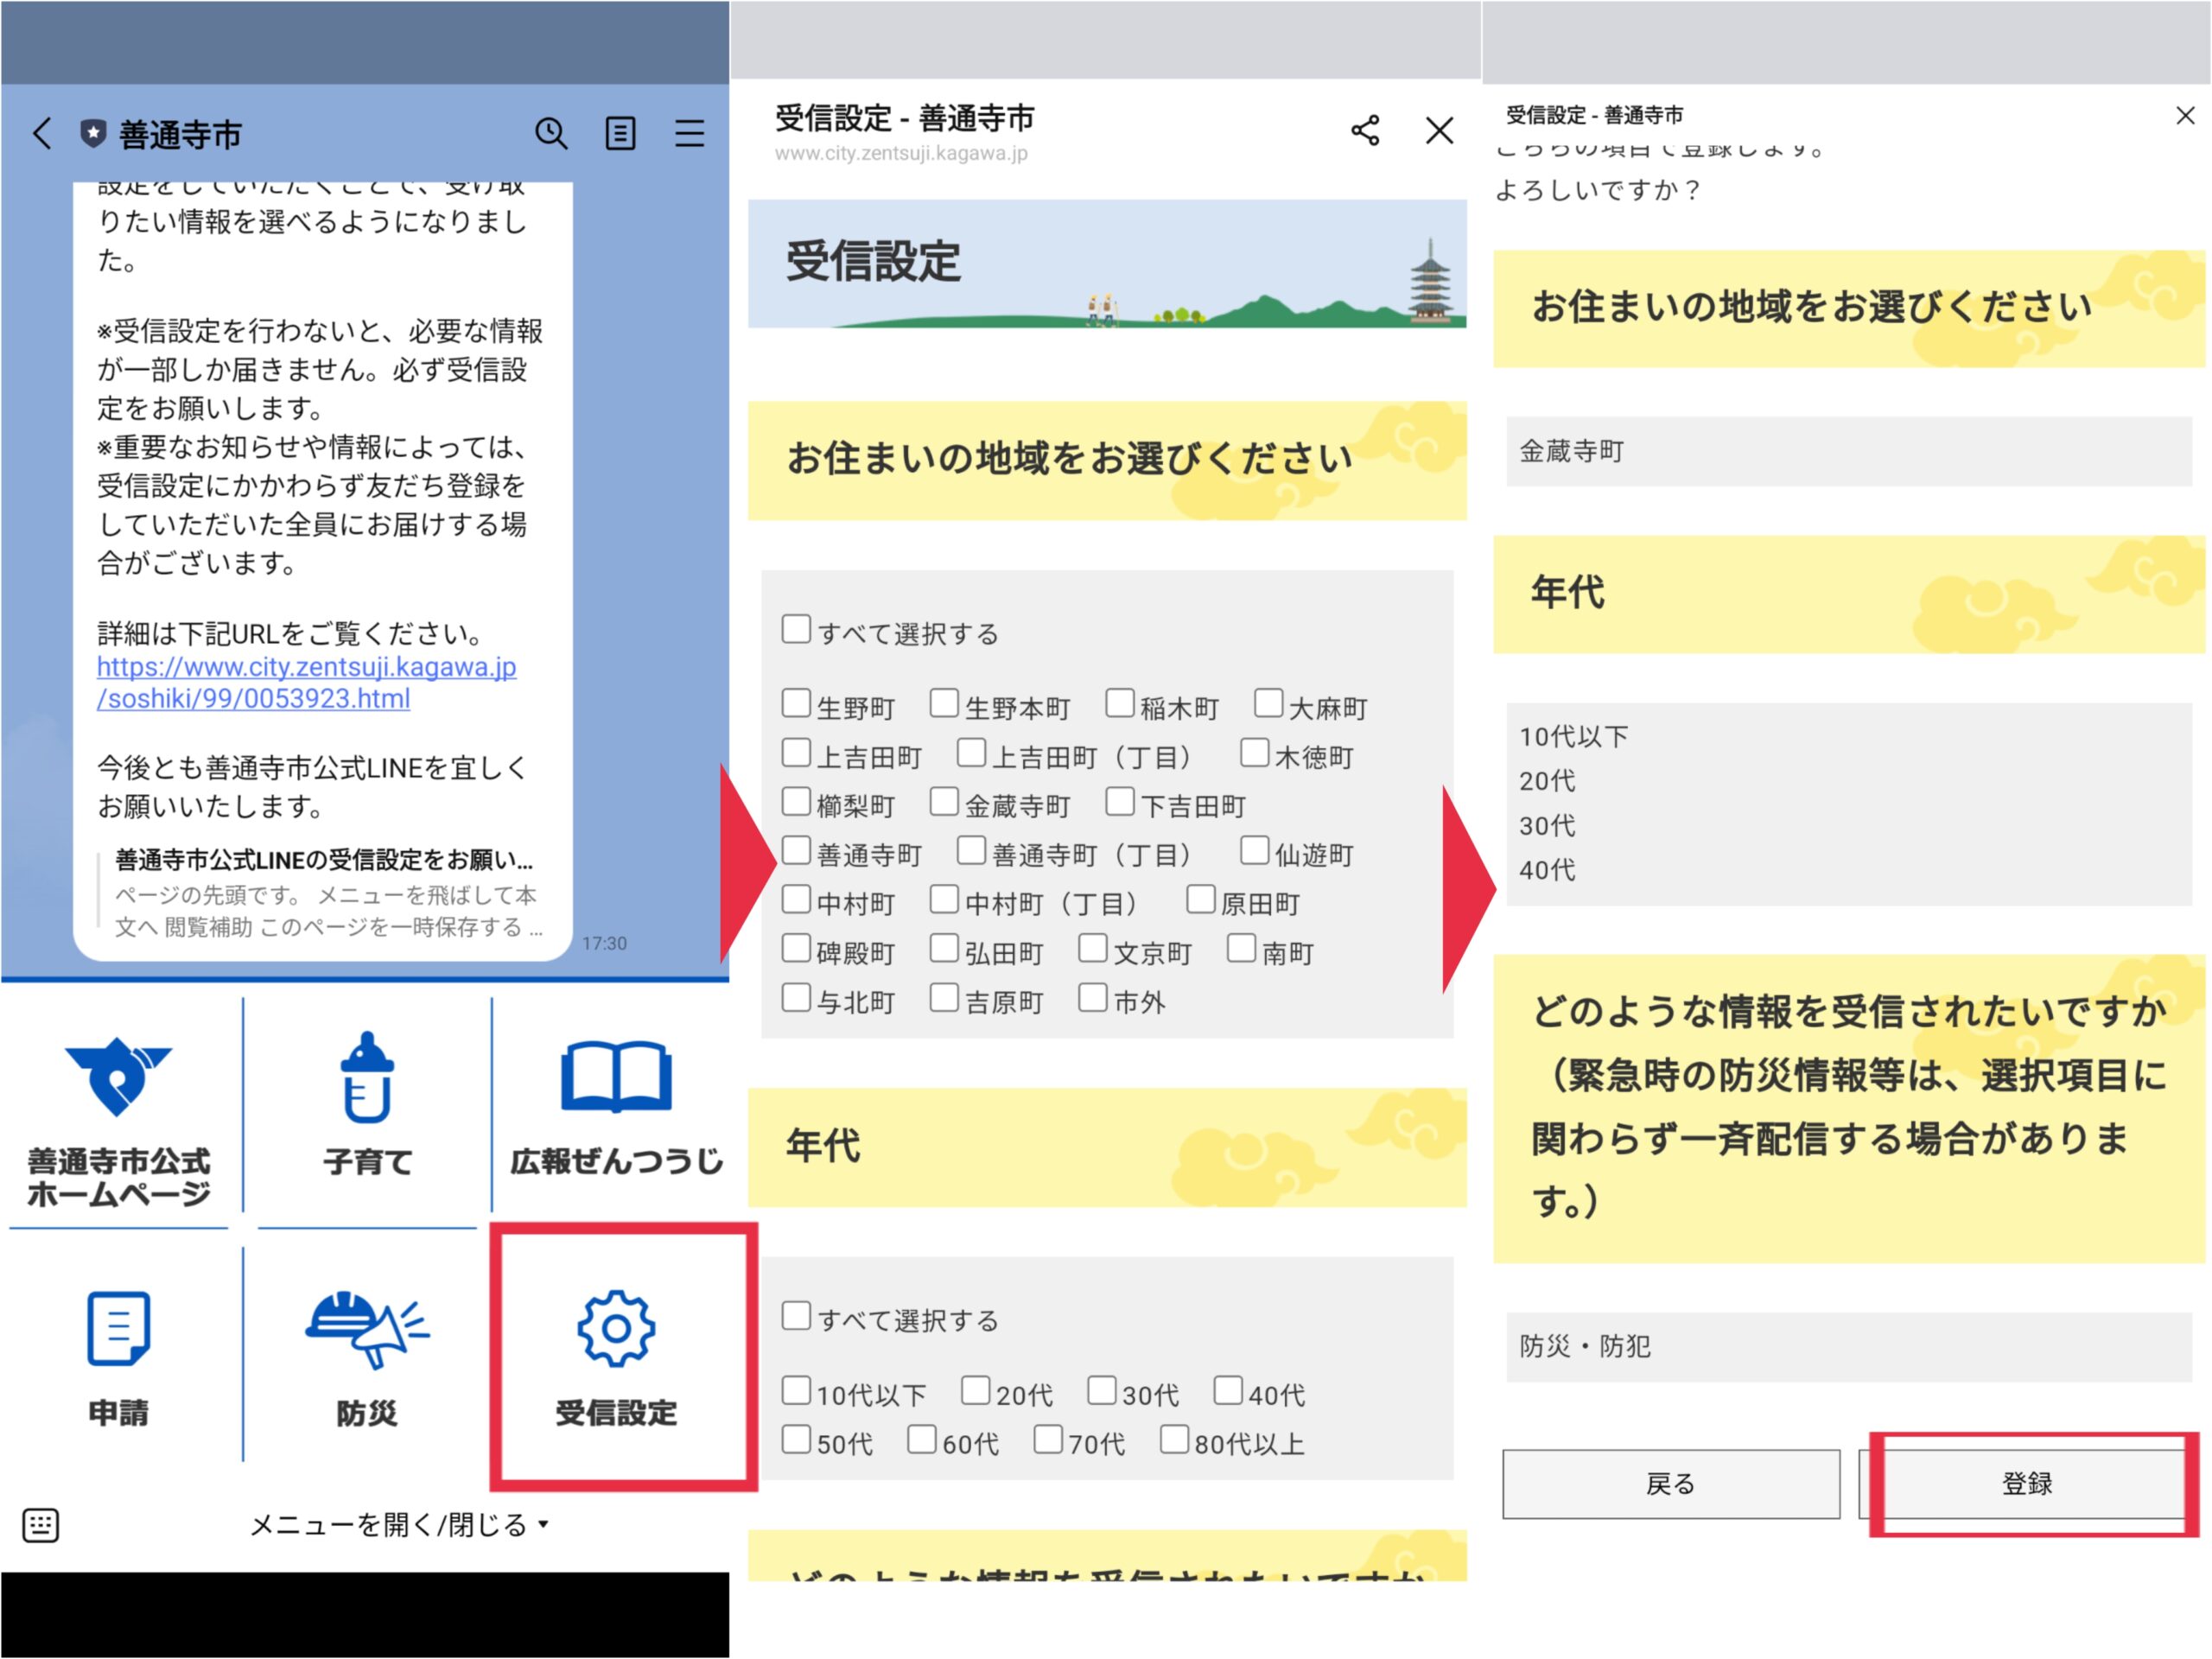Open the 子育て baby bottle tile
This screenshot has height=1659, width=2212.
[367, 1110]
